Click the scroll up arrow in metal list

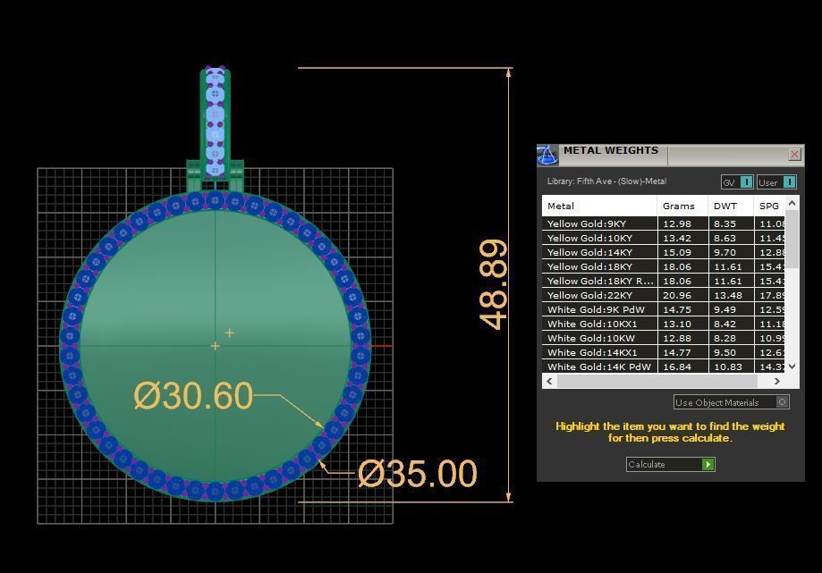click(792, 203)
